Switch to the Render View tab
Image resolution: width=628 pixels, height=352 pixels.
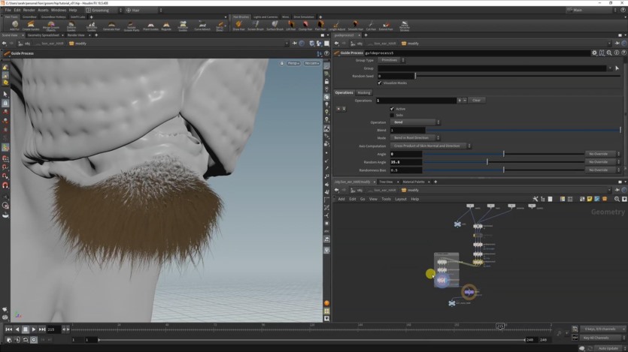[x=76, y=35]
